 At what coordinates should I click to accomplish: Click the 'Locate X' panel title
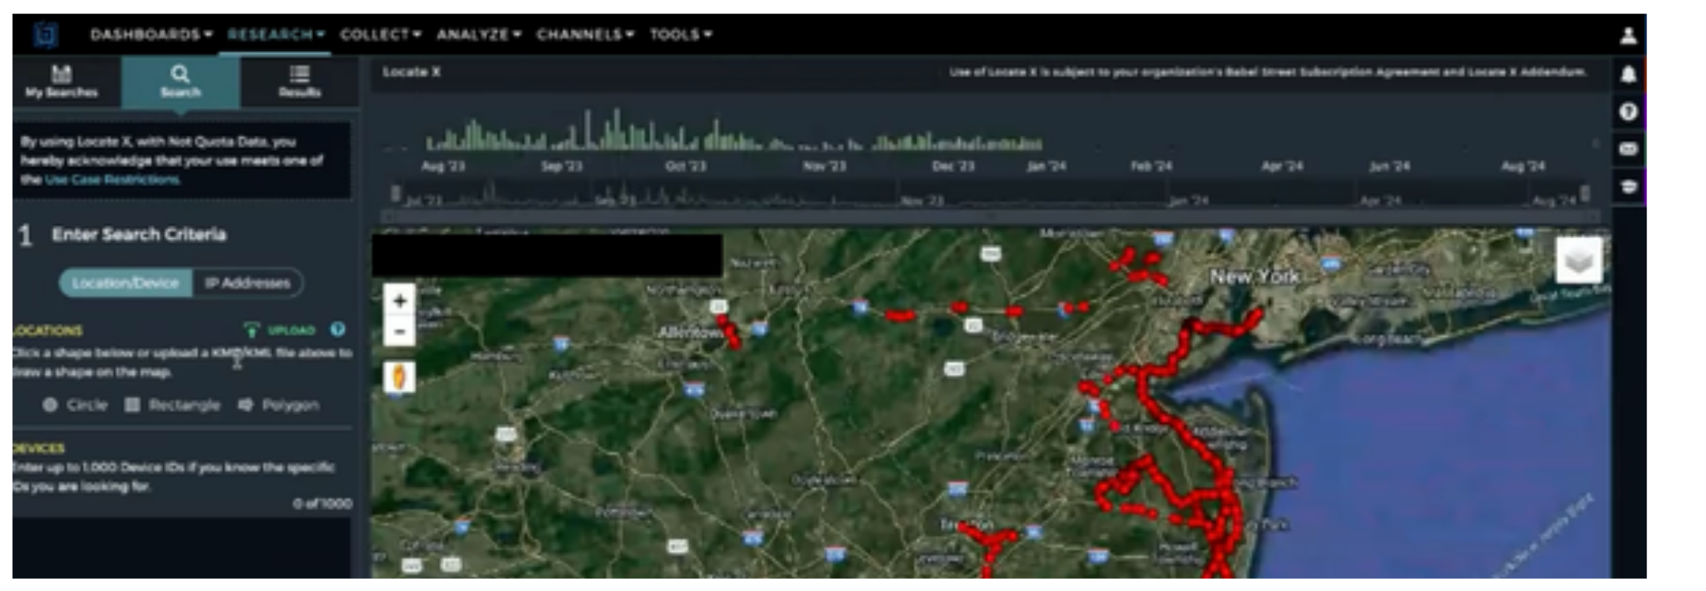(x=411, y=72)
